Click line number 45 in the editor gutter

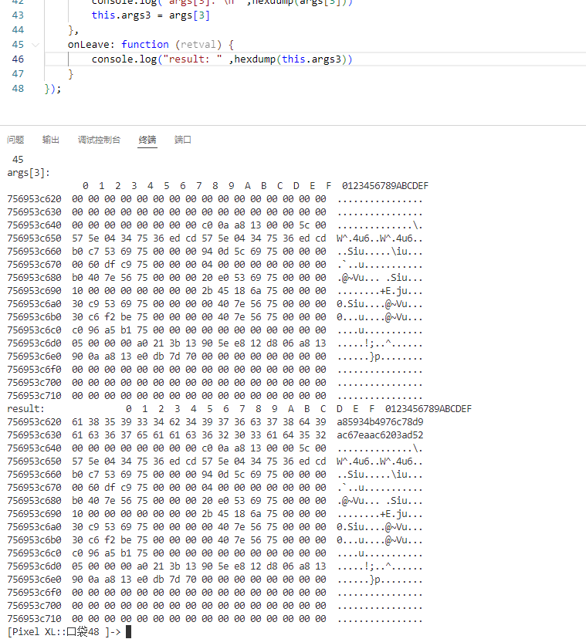point(18,45)
